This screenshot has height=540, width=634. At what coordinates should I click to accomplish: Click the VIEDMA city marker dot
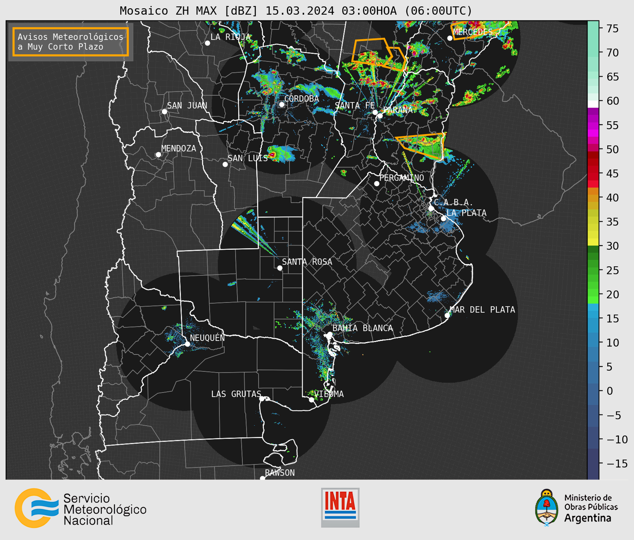point(312,400)
